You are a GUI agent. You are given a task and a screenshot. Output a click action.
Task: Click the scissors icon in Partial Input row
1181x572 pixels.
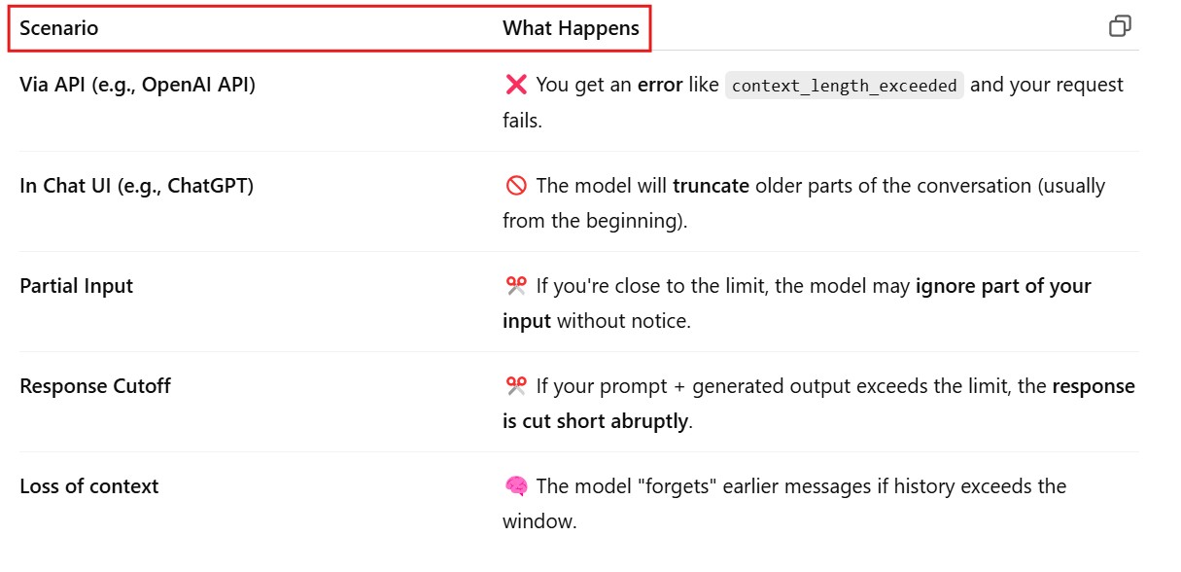coord(516,286)
